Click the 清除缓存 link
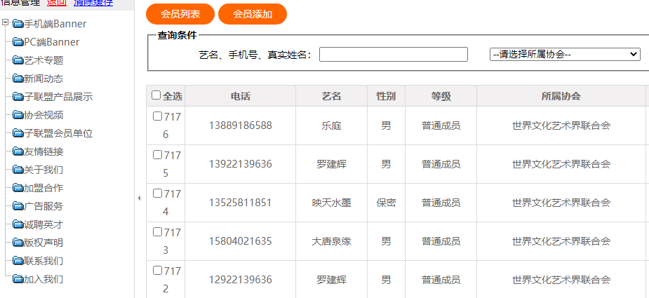 pos(93,3)
